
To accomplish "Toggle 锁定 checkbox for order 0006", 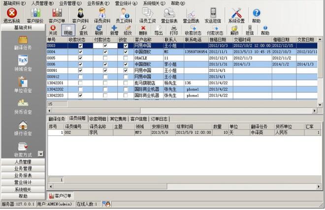I will (x=126, y=64).
